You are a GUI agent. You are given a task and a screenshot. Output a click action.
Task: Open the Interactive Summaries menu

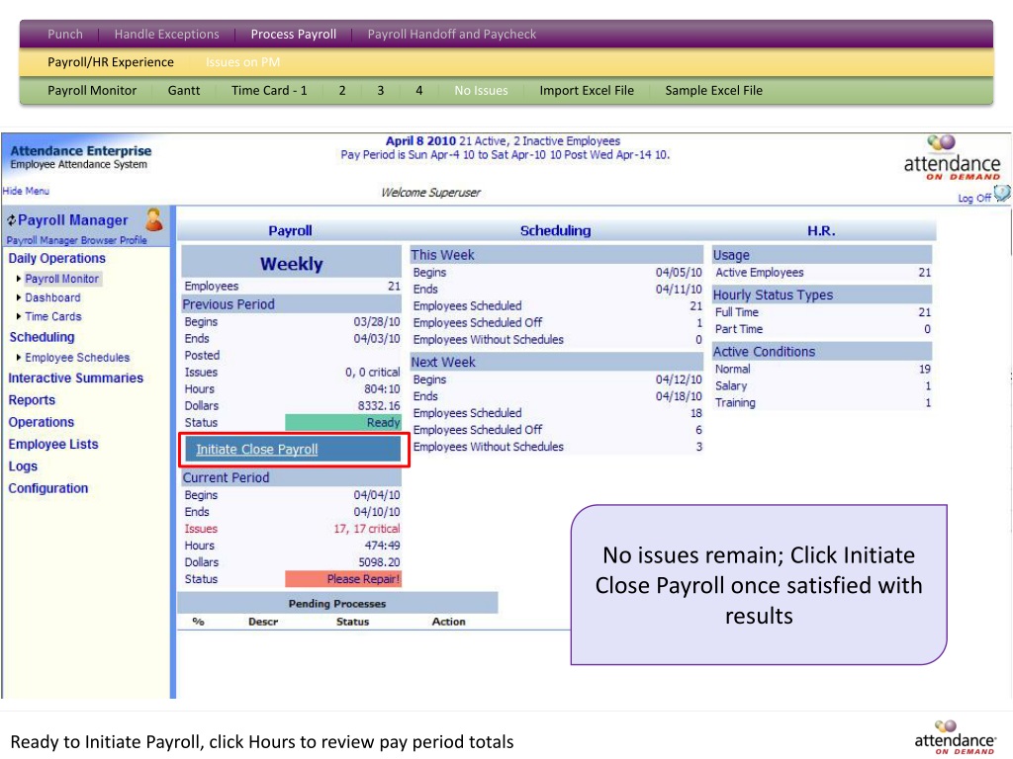(75, 379)
